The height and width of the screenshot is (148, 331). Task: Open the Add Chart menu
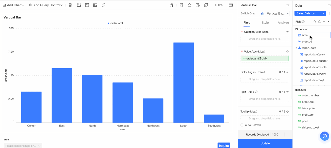pos(13,5)
